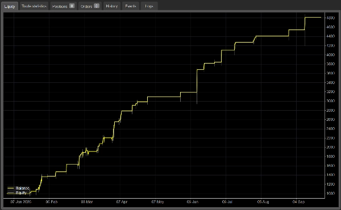This screenshot has width=341, height=210.
Task: Click the 1000 value on the axis
Action: click(331, 194)
